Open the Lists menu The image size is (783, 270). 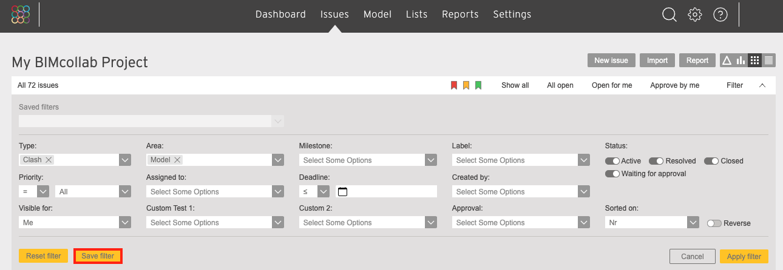tap(416, 15)
